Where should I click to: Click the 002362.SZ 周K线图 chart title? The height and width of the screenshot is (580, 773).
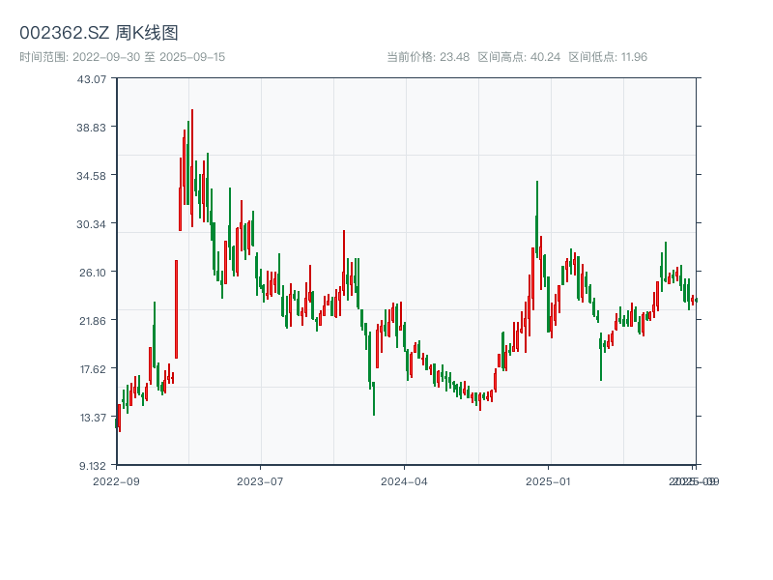coord(99,33)
